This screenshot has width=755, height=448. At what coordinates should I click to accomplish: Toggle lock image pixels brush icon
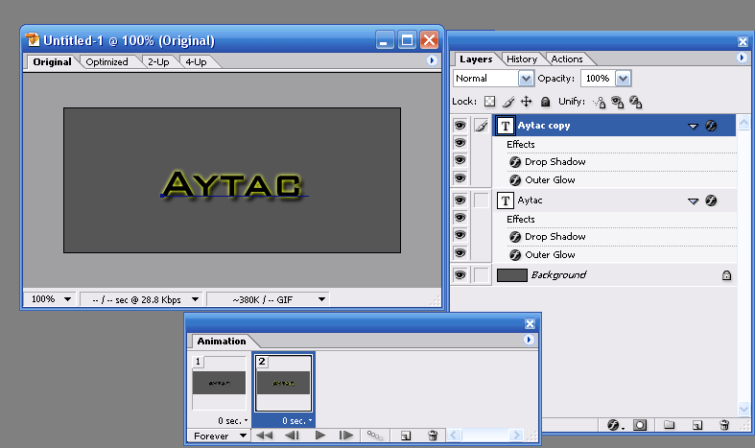508,102
